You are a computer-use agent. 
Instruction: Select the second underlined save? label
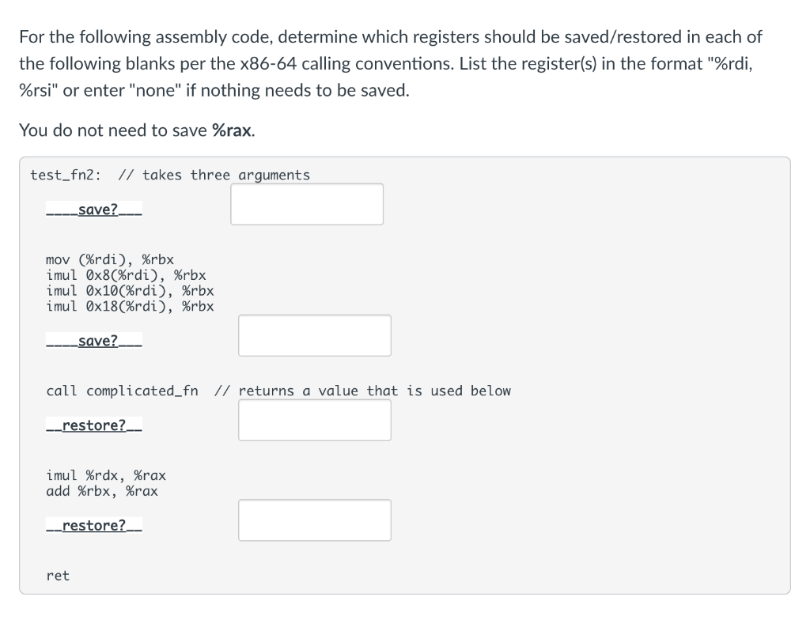tap(94, 340)
